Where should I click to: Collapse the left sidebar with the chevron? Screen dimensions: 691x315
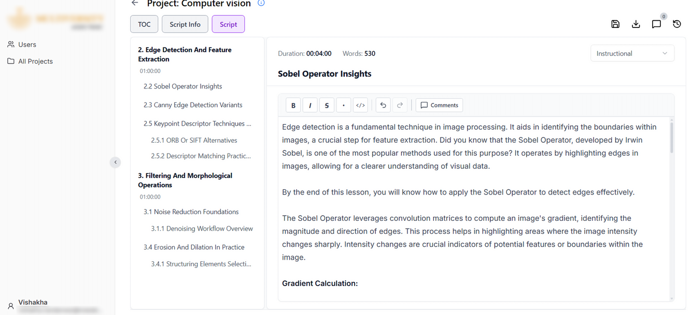click(x=116, y=162)
